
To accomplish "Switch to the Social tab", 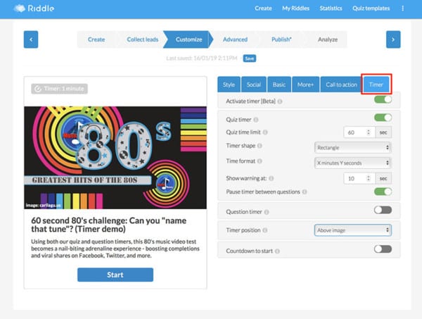I will pyautogui.click(x=254, y=85).
